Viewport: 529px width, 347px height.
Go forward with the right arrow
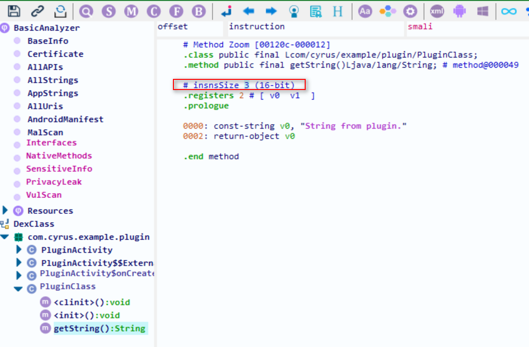point(271,11)
